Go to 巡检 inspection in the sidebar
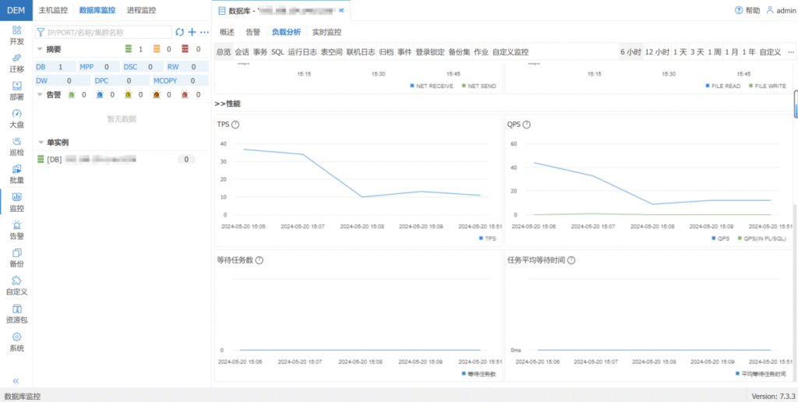The height and width of the screenshot is (402, 798). pos(16,146)
